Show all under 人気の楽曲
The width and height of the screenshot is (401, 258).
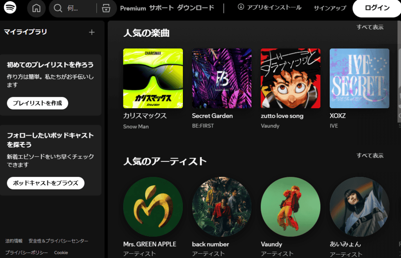(x=370, y=27)
